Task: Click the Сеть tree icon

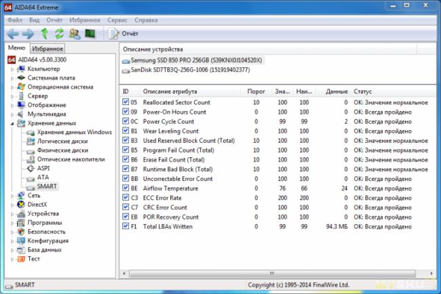Action: pyautogui.click(x=21, y=196)
